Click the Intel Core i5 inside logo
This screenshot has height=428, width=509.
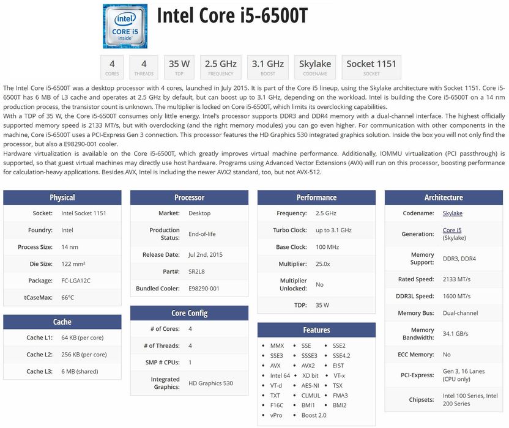125,26
